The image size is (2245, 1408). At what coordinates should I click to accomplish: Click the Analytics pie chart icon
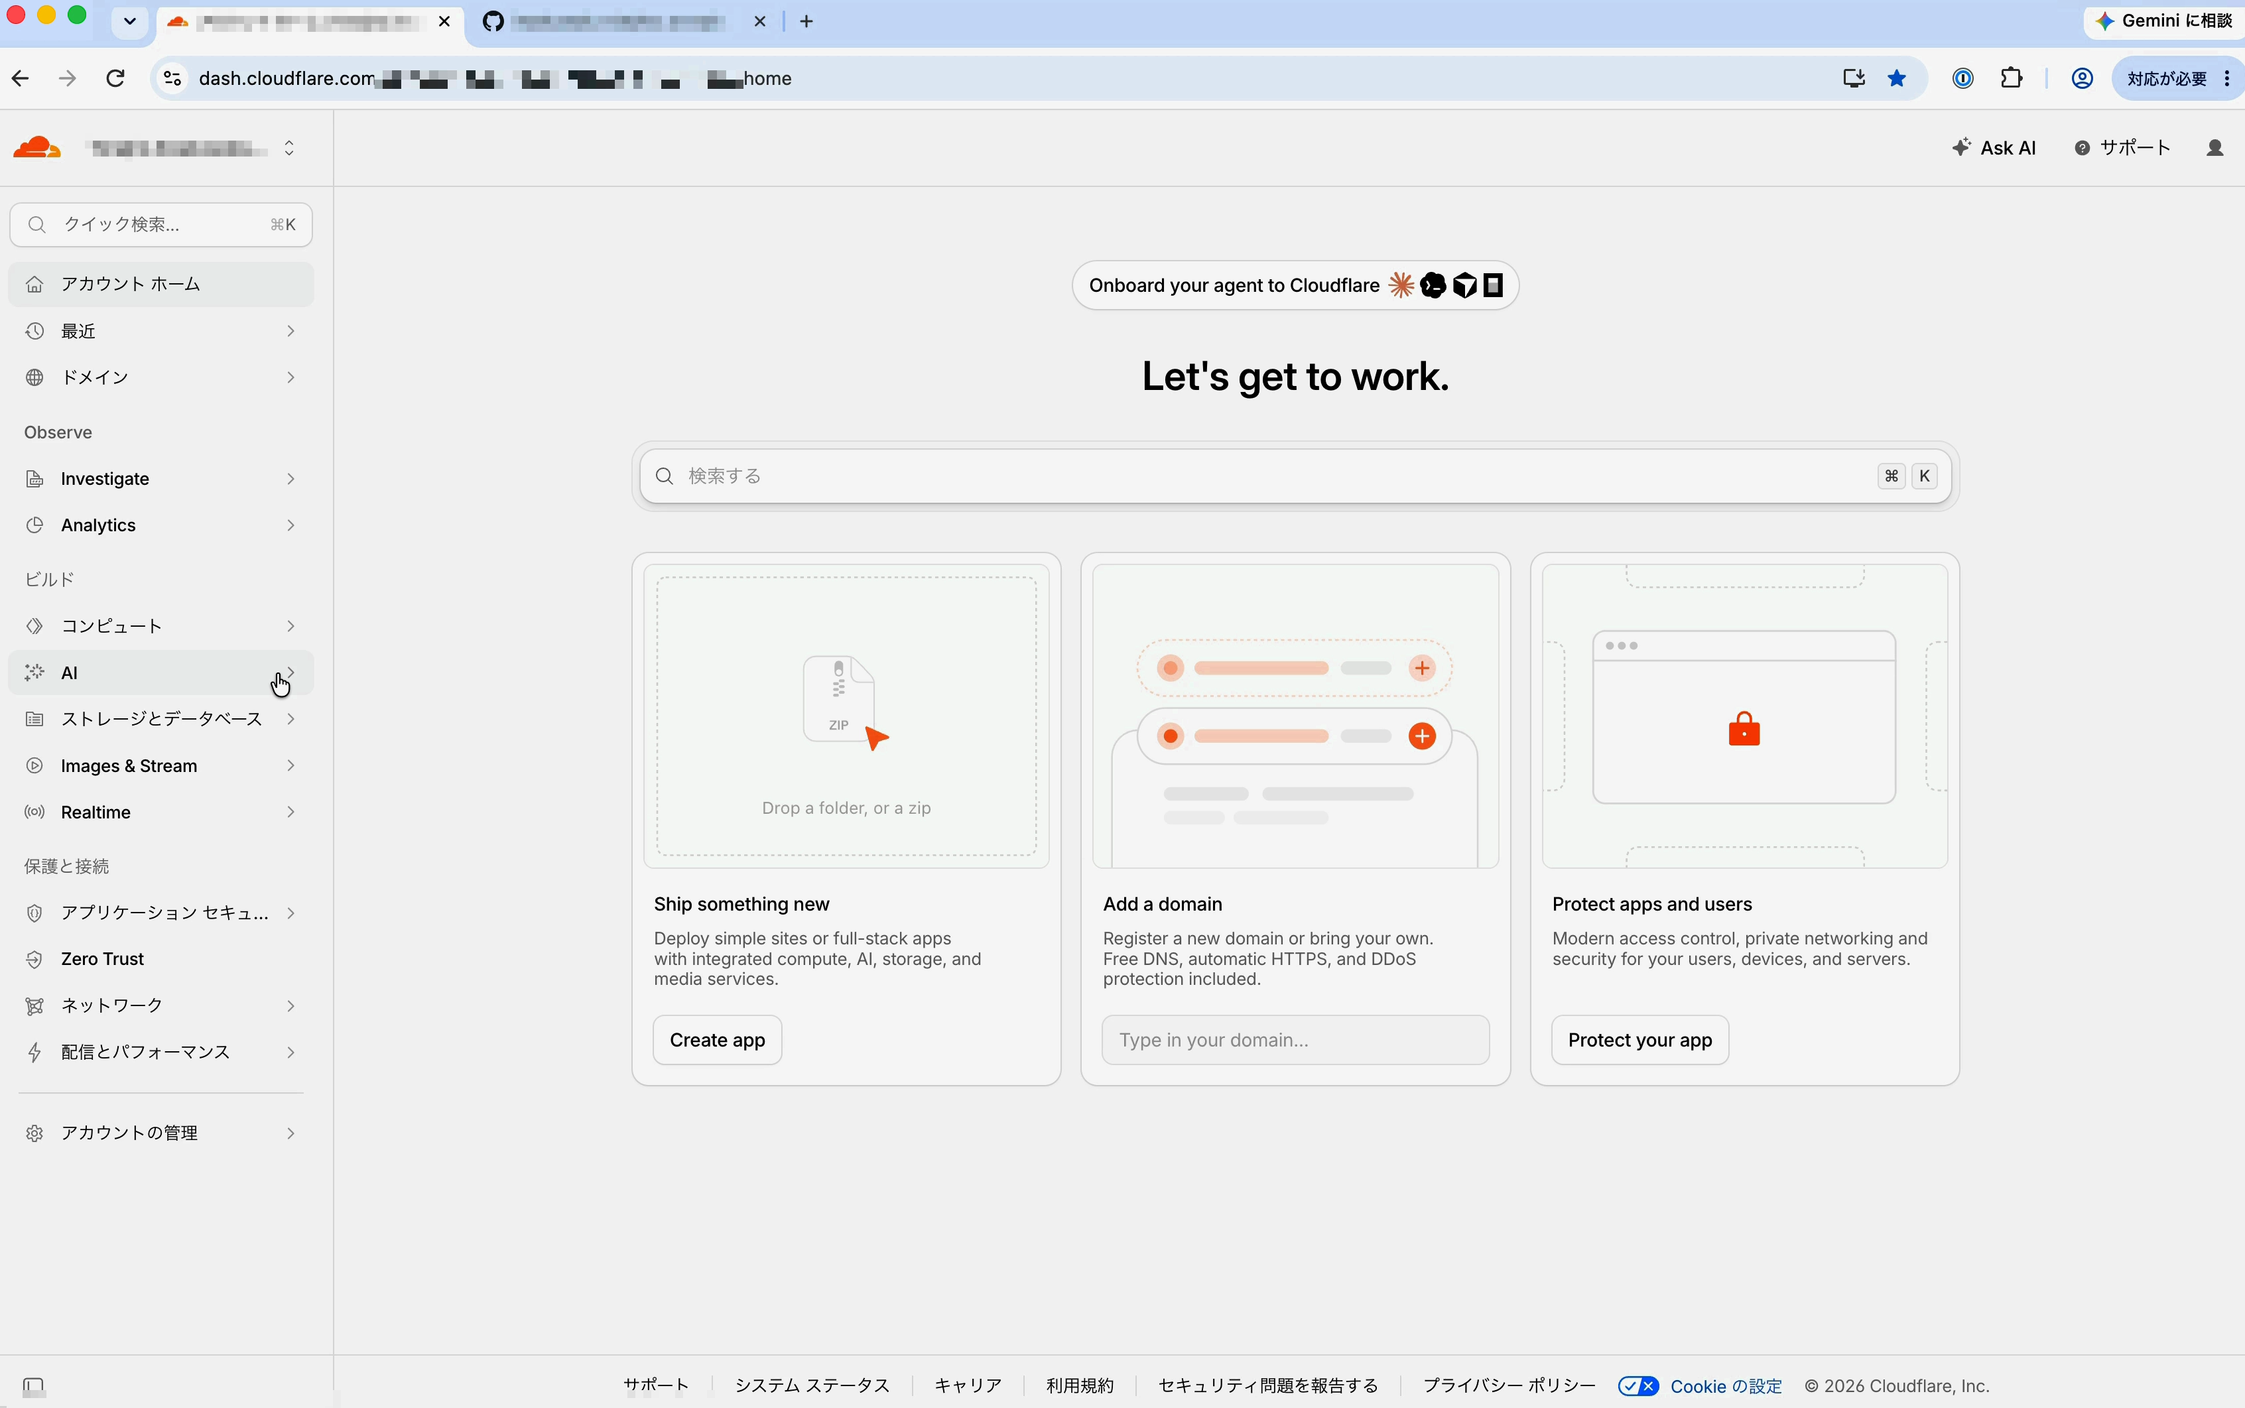click(34, 525)
